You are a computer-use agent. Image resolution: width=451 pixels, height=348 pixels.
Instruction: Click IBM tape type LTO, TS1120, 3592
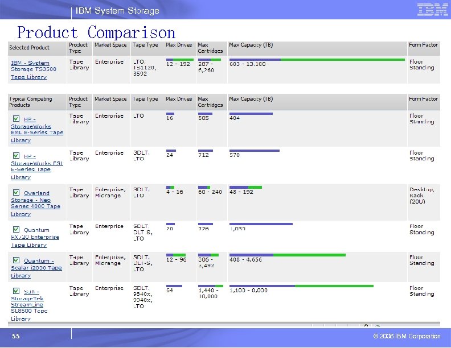(145, 68)
